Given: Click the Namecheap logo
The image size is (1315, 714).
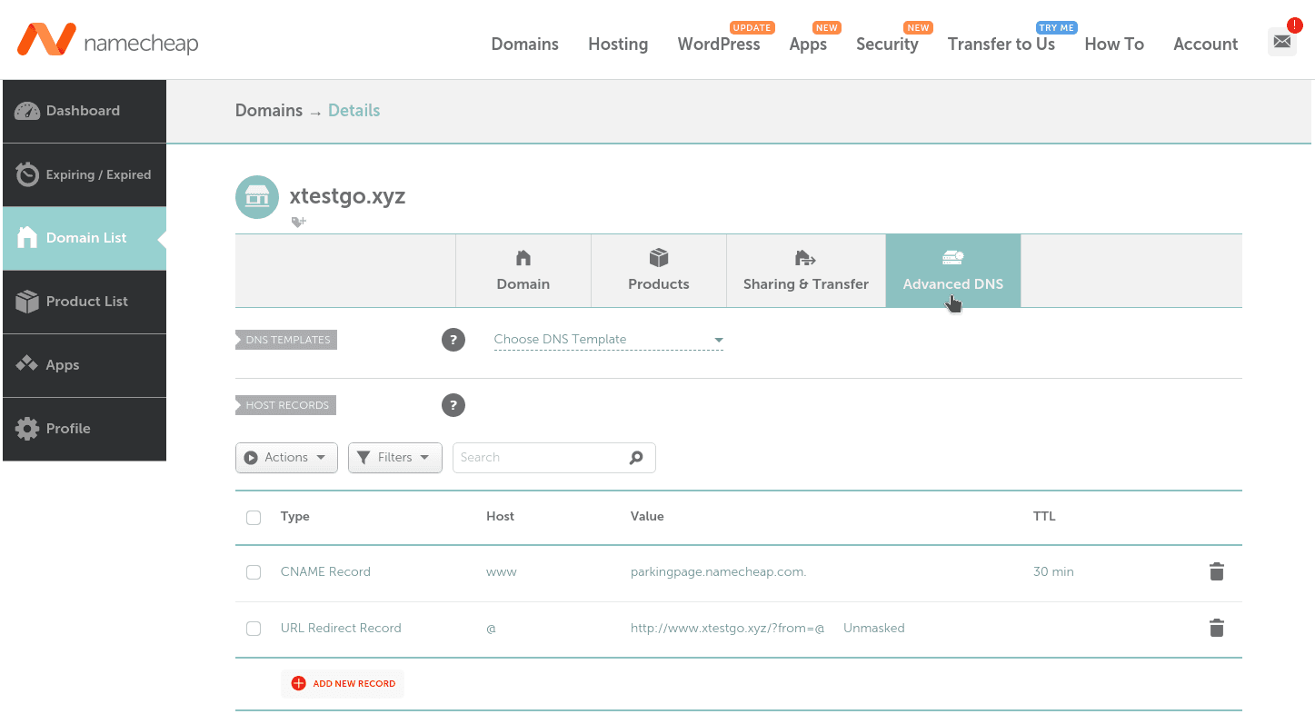Looking at the screenshot, I should coord(107,41).
